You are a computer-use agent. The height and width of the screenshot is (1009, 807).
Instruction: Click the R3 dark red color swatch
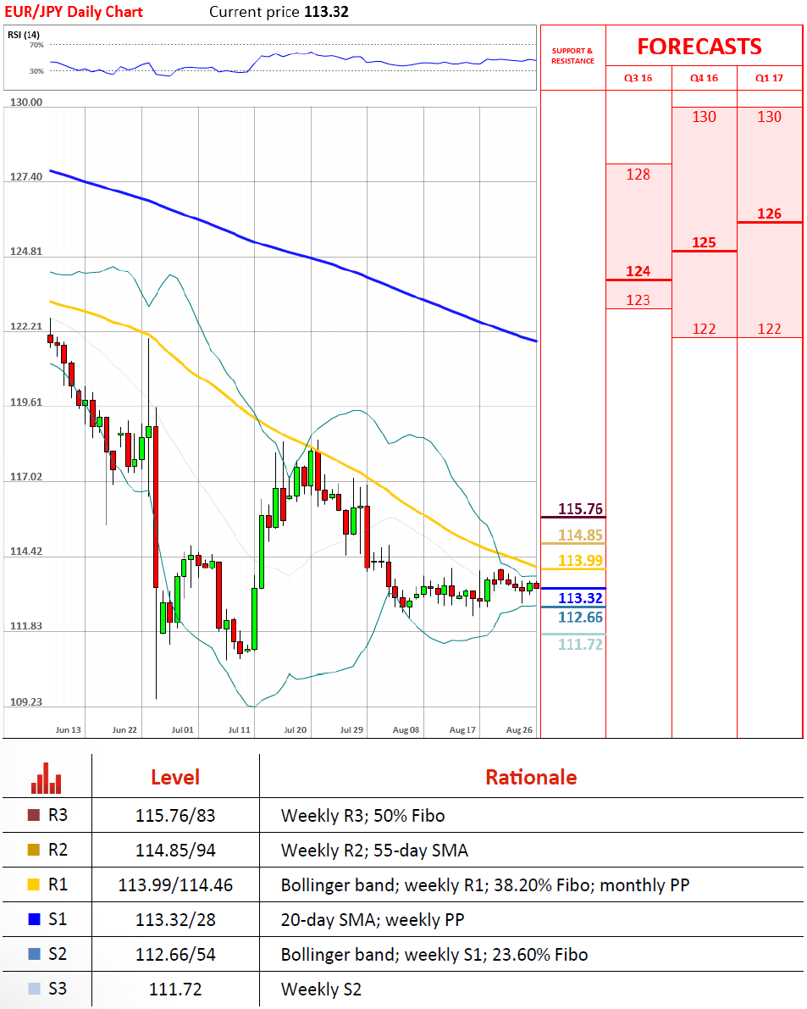33,815
